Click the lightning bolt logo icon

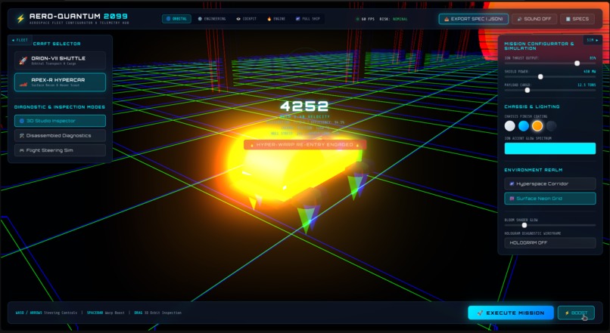click(20, 19)
